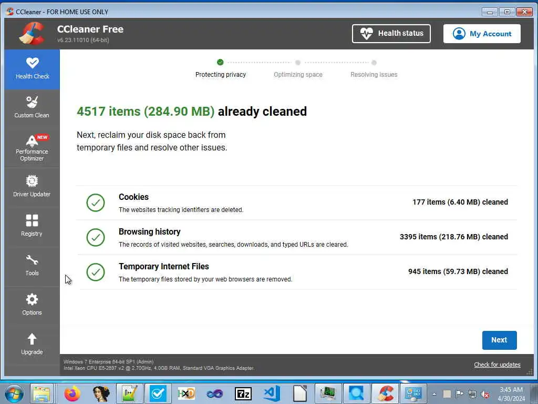The height and width of the screenshot is (404, 538).
Task: Select the Protecting privacy step
Action: 221,75
